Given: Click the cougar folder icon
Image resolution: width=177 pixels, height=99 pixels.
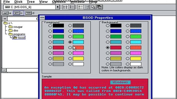Looking at the screenshot, I should [x=11, y=27].
